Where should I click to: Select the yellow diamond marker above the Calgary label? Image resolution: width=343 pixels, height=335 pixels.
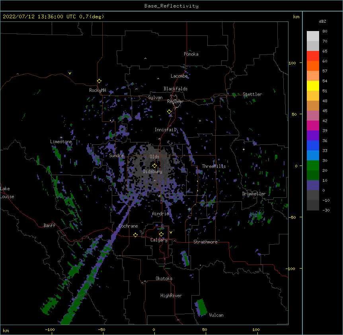point(161,234)
